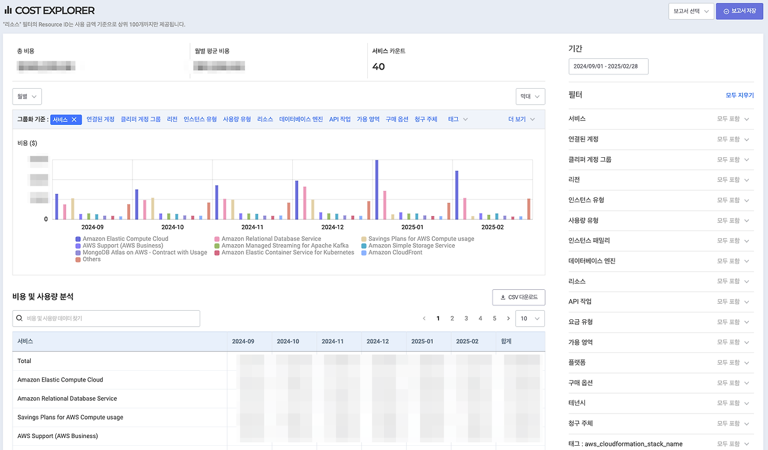The width and height of the screenshot is (768, 450).
Task: Select 구매 옵션 in the grouping bar
Action: pyautogui.click(x=397, y=119)
